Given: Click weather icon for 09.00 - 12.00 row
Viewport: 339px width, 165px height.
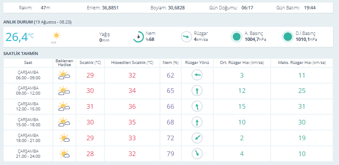Looking at the screenshot, I should [64, 91].
